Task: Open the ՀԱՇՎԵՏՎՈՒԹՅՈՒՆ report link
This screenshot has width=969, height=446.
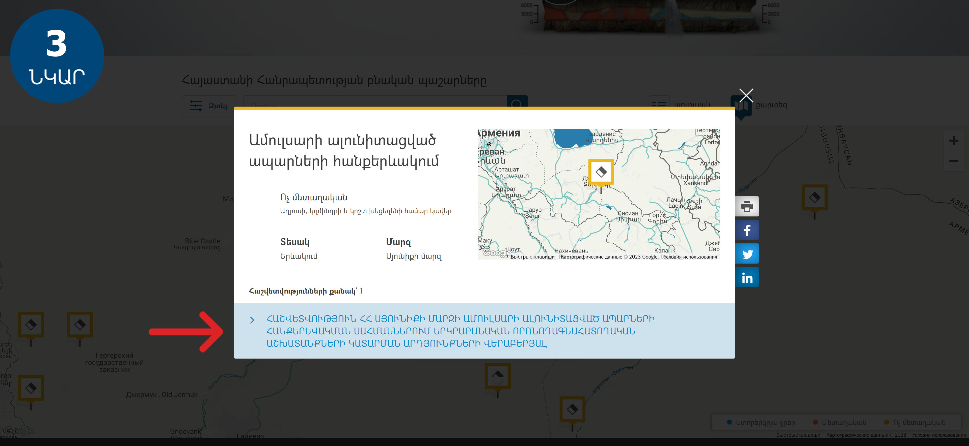Action: [x=460, y=331]
